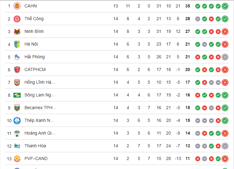Image resolution: width=234 pixels, height=169 pixels.
Task: Click the Hà Nội team logo
Action: coord(17,44)
